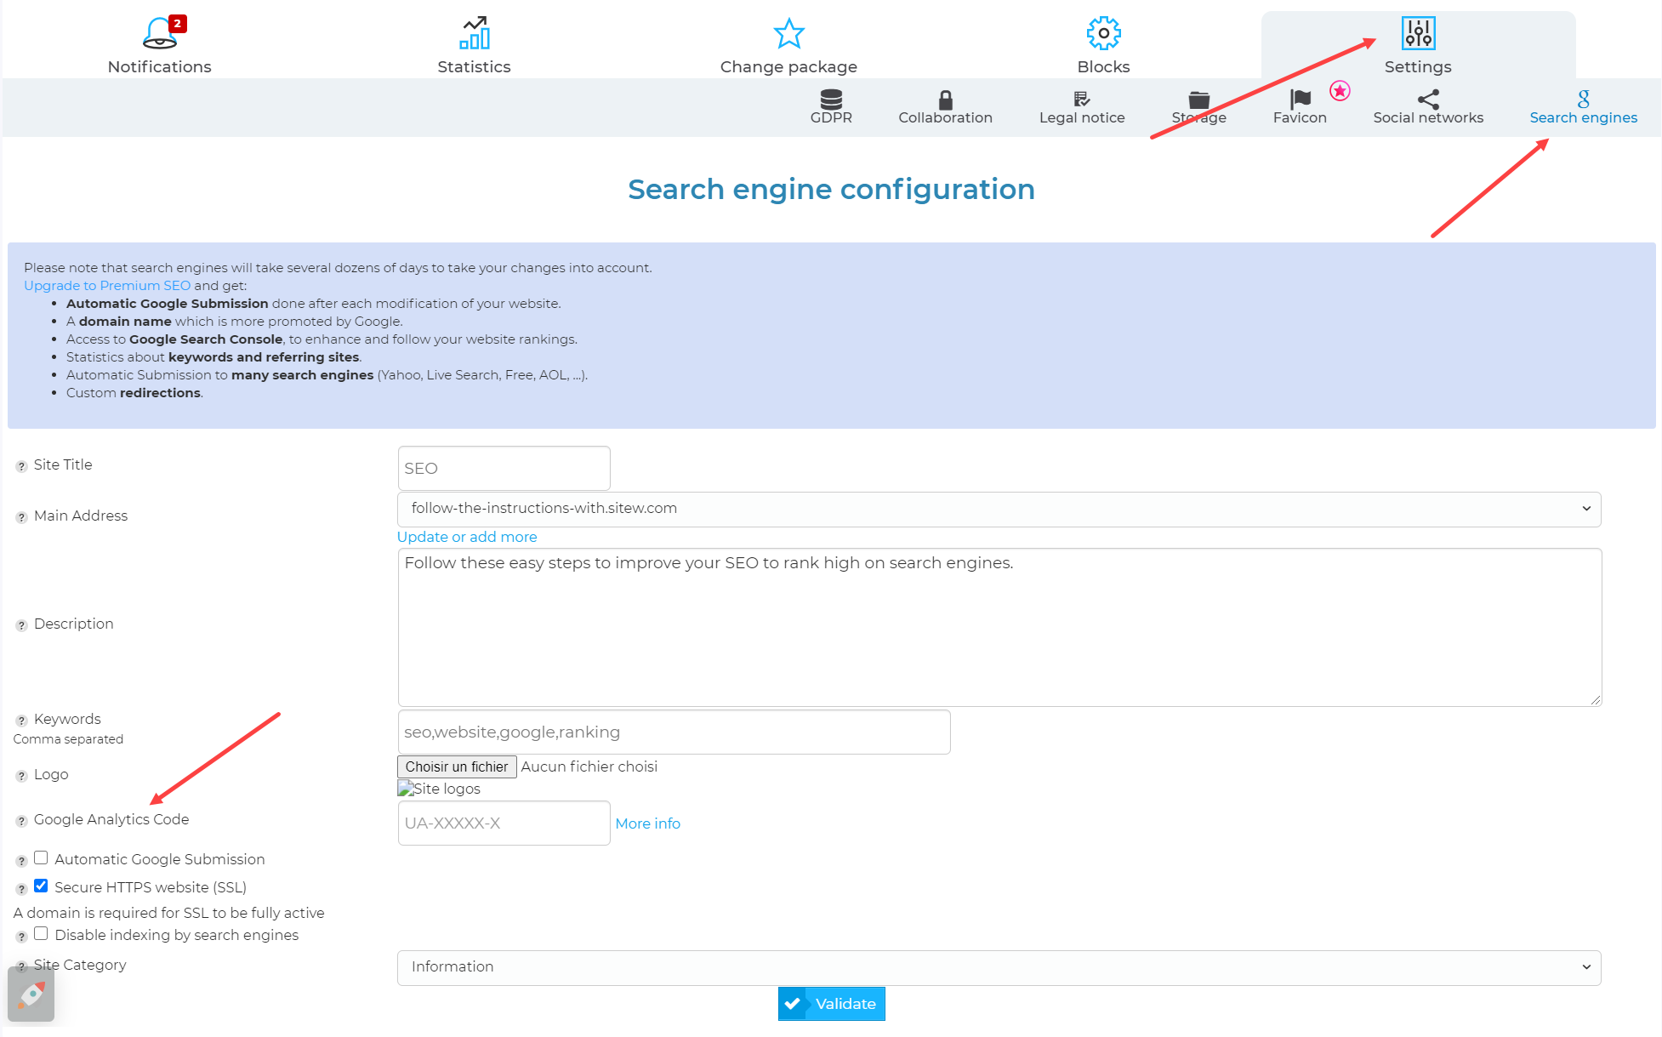
Task: Open Search engines tab
Action: pyautogui.click(x=1581, y=106)
